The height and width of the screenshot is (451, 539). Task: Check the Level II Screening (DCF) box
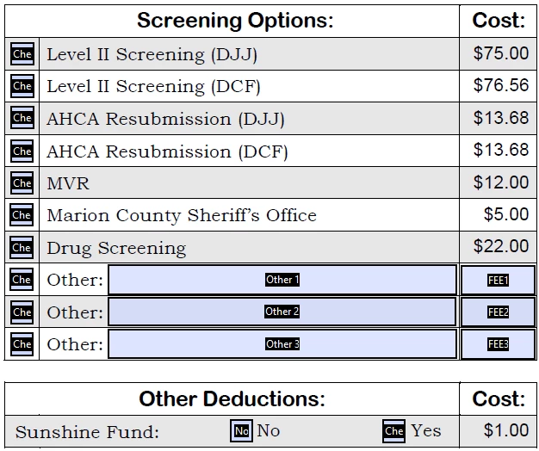click(x=22, y=86)
